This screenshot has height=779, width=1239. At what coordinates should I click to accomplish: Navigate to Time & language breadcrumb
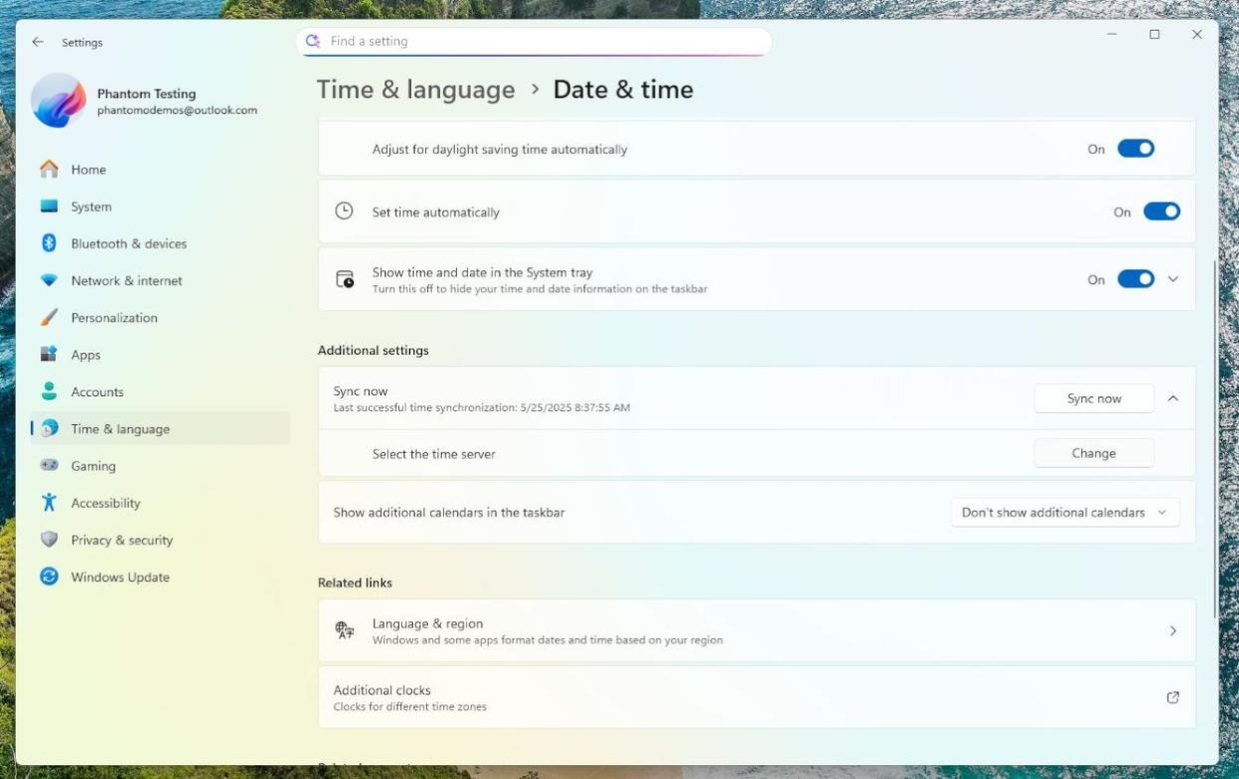click(x=416, y=90)
